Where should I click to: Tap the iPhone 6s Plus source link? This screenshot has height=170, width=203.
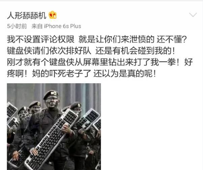point(62,26)
